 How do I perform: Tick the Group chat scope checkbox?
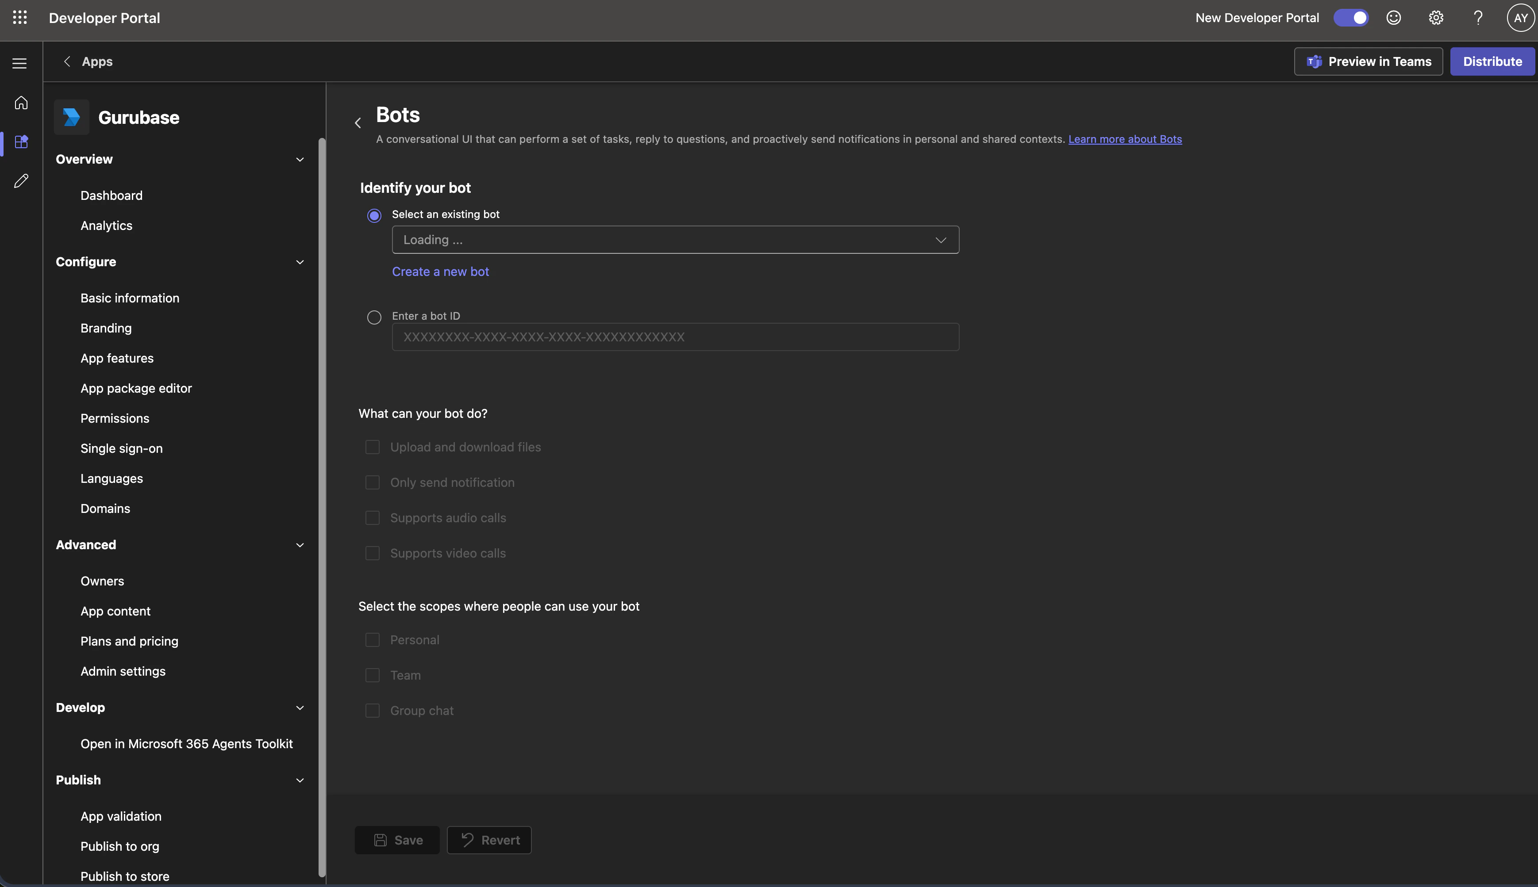click(x=373, y=710)
